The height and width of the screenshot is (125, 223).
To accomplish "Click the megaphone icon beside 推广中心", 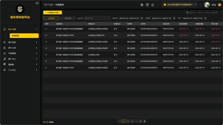I will [5, 59].
